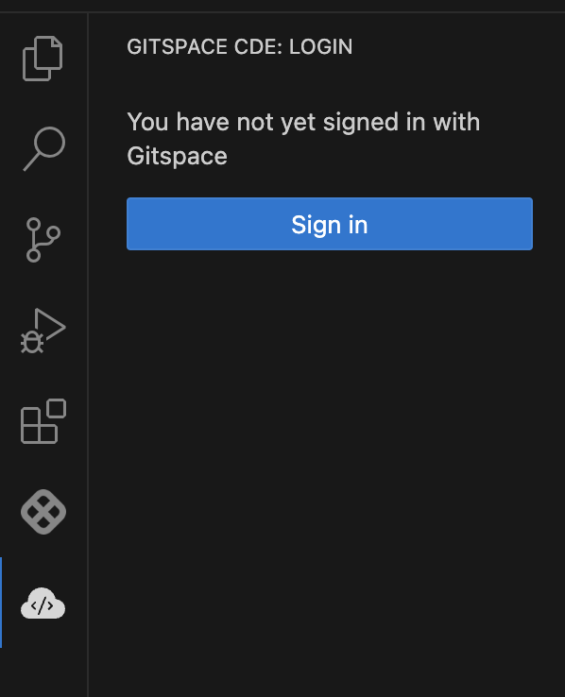
Task: Click the not yet signed in message
Action: (303, 139)
